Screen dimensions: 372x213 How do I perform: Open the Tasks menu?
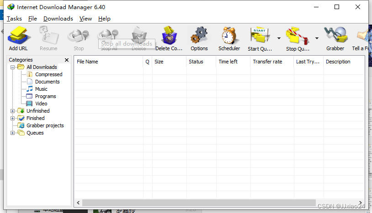(14, 18)
